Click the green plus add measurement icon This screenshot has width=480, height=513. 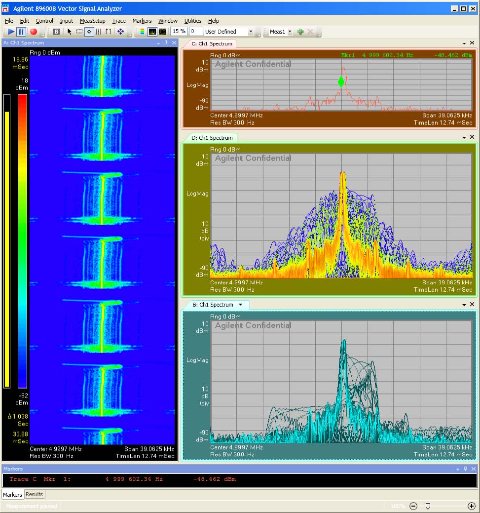[300, 32]
